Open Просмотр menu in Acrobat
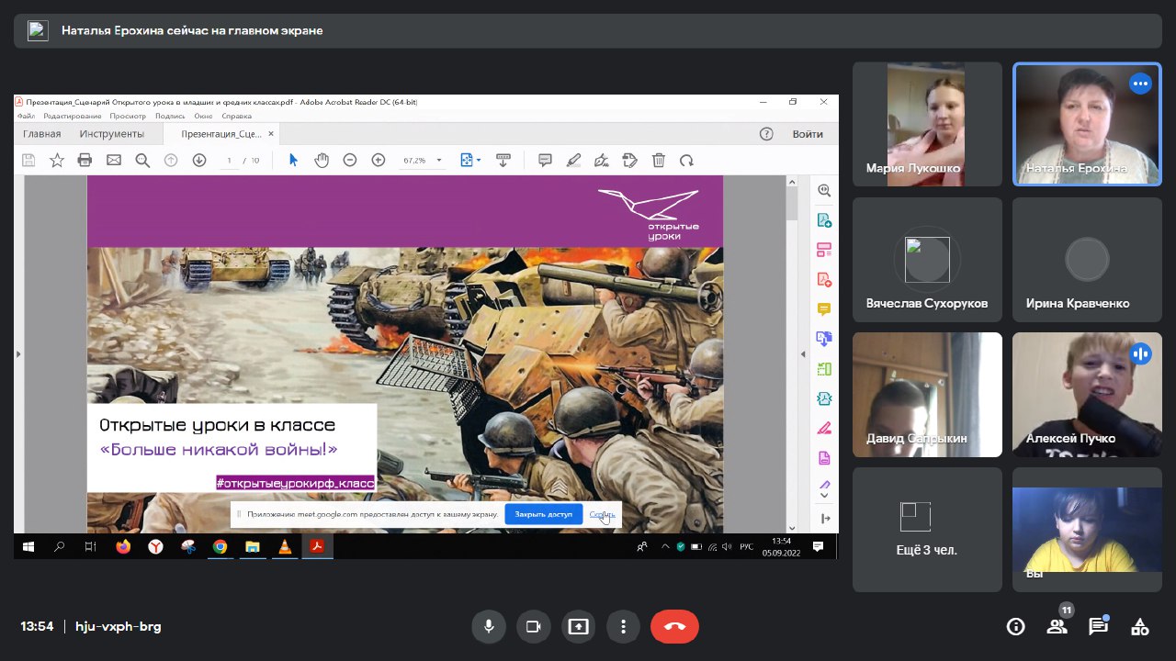Image resolution: width=1176 pixels, height=661 pixels. 128,117
